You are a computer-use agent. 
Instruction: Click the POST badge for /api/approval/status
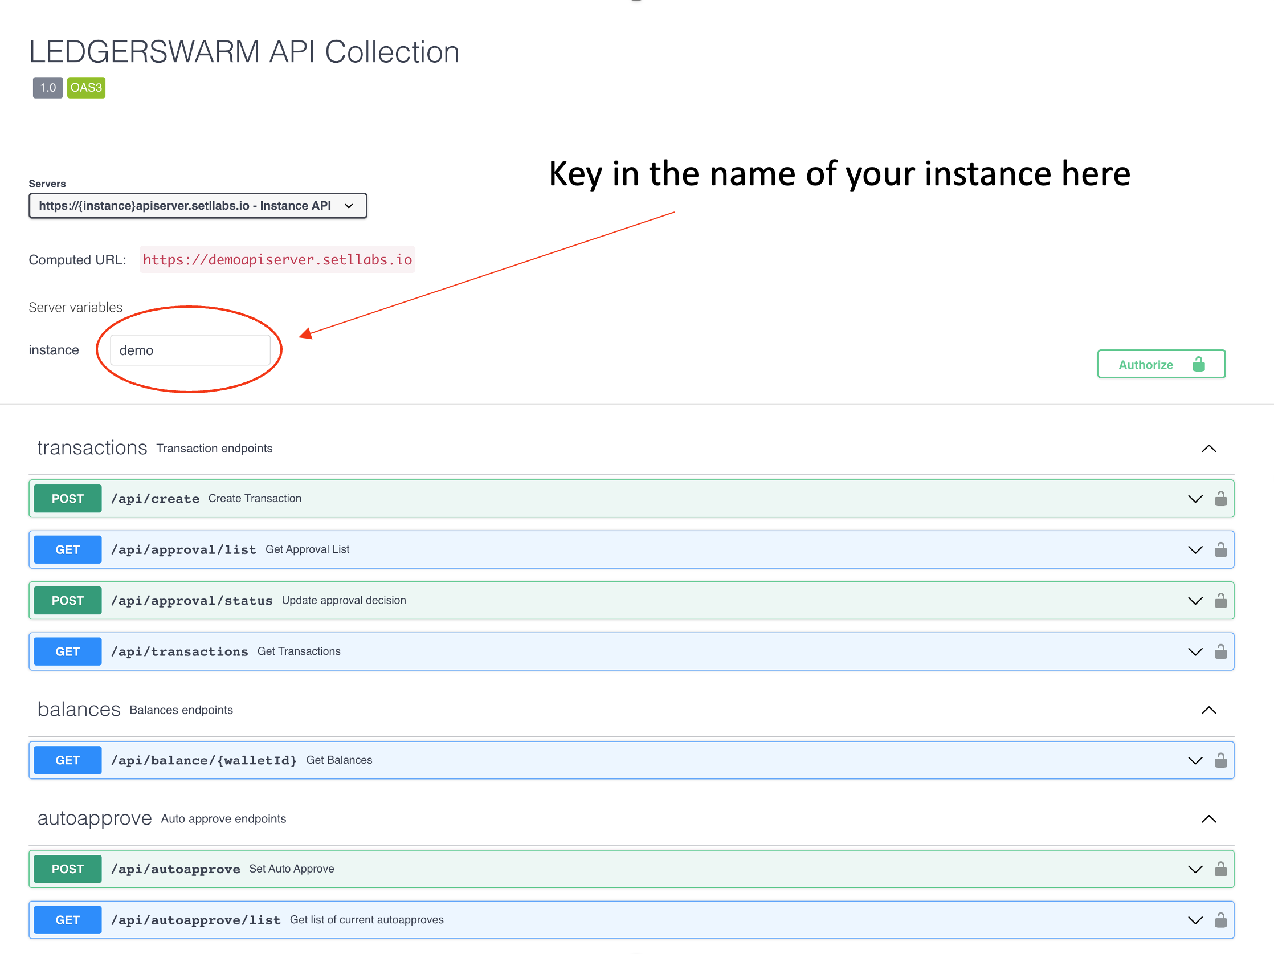(x=67, y=600)
